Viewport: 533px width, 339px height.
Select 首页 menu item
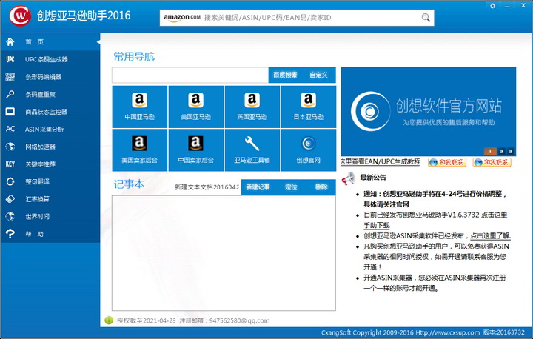click(34, 42)
